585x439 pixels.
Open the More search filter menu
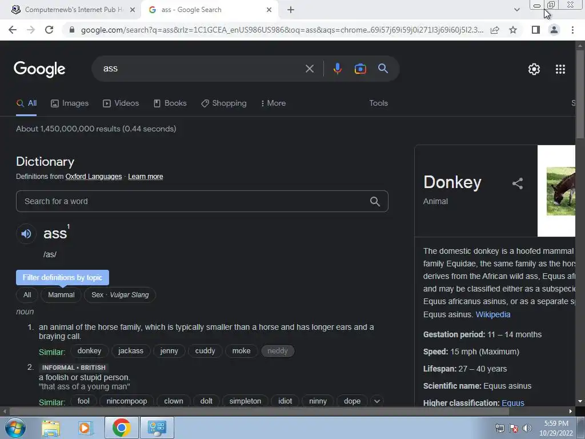[x=273, y=103]
